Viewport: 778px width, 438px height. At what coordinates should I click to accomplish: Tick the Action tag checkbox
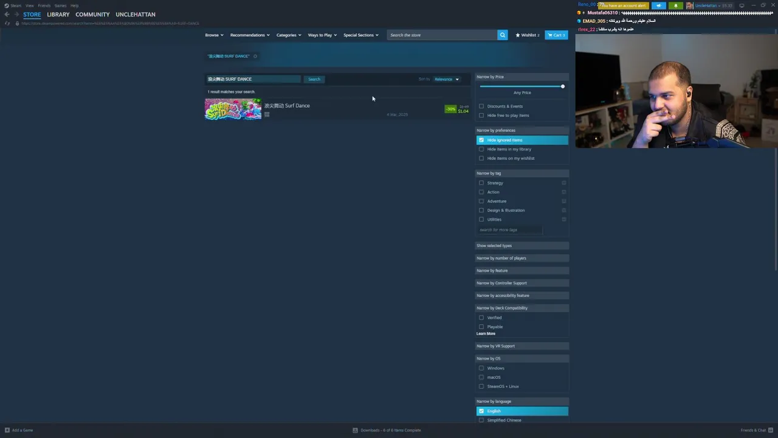481,192
